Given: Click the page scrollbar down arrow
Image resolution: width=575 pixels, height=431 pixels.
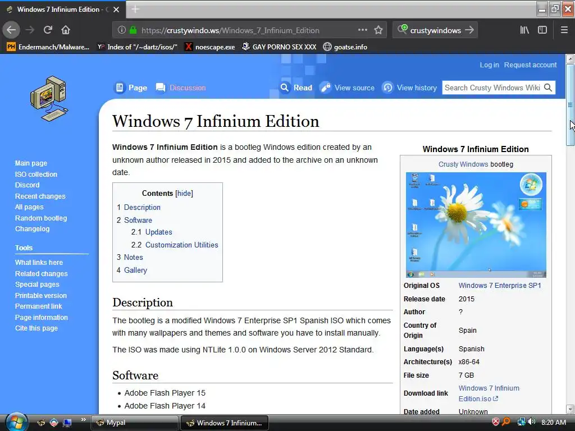Looking at the screenshot, I should point(570,409).
